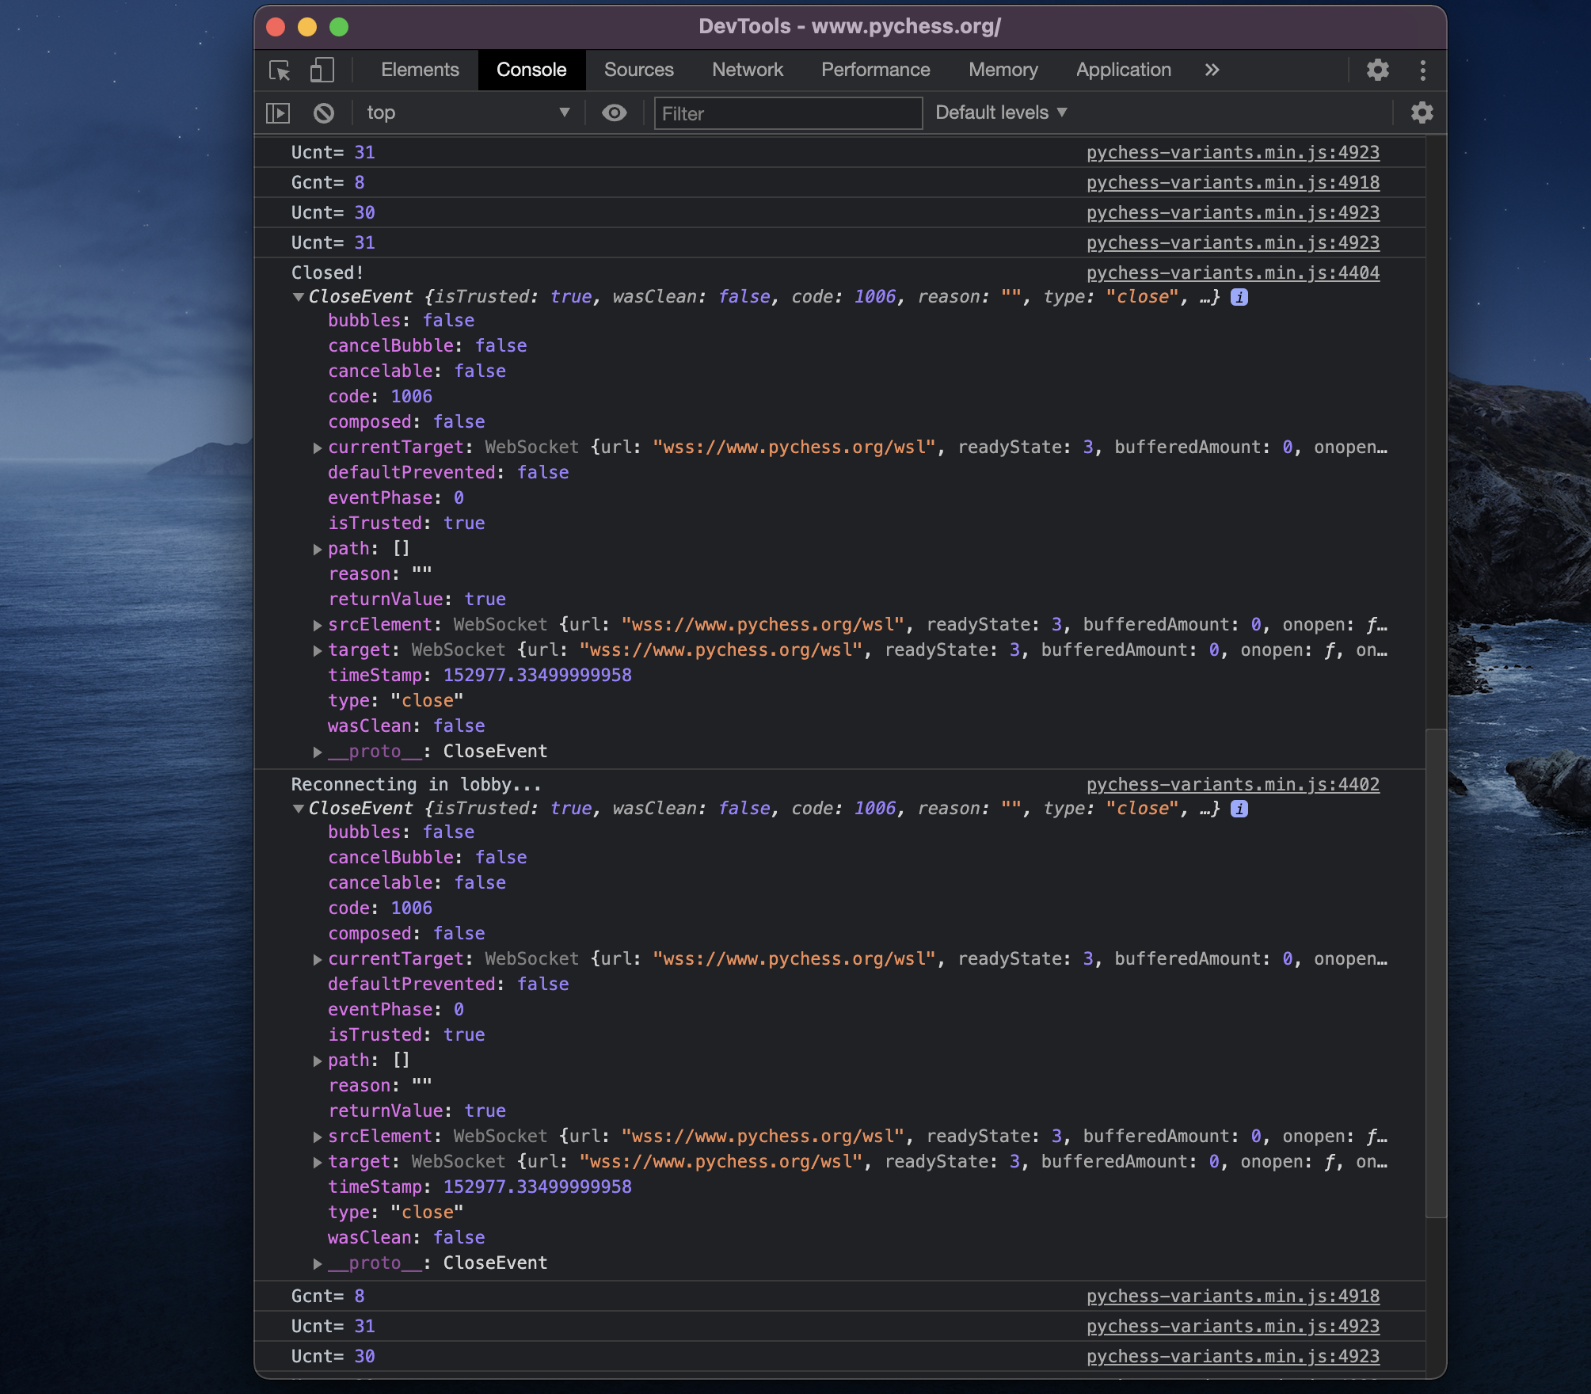The width and height of the screenshot is (1591, 1394).
Task: Click the info badge on second CloseEvent
Action: point(1239,809)
